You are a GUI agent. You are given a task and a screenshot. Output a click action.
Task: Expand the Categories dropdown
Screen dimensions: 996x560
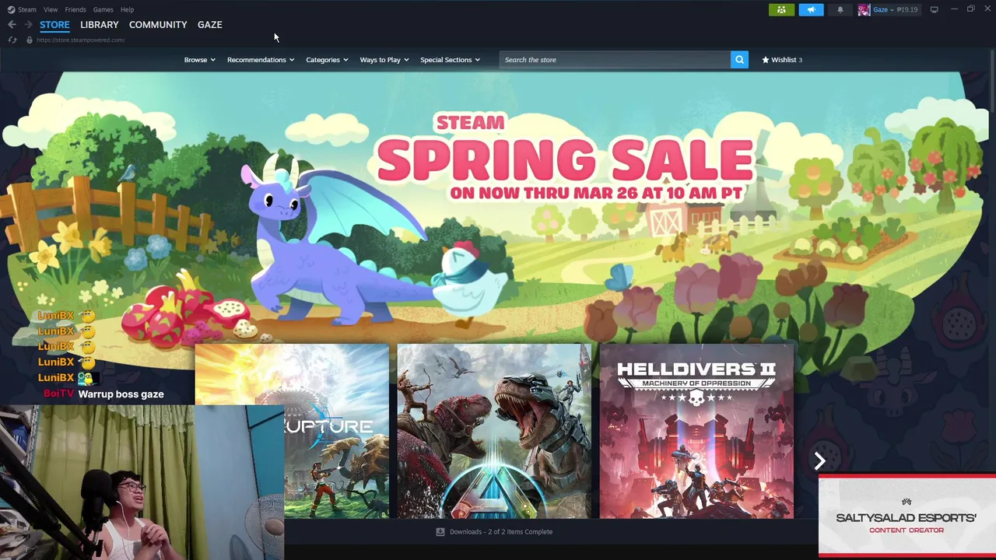(327, 60)
